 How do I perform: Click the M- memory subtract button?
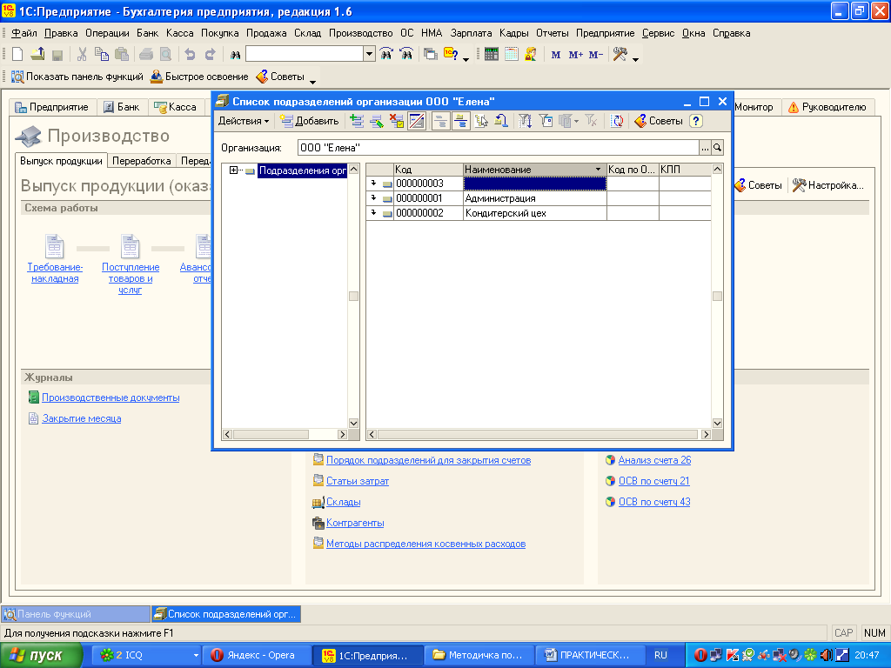click(595, 55)
